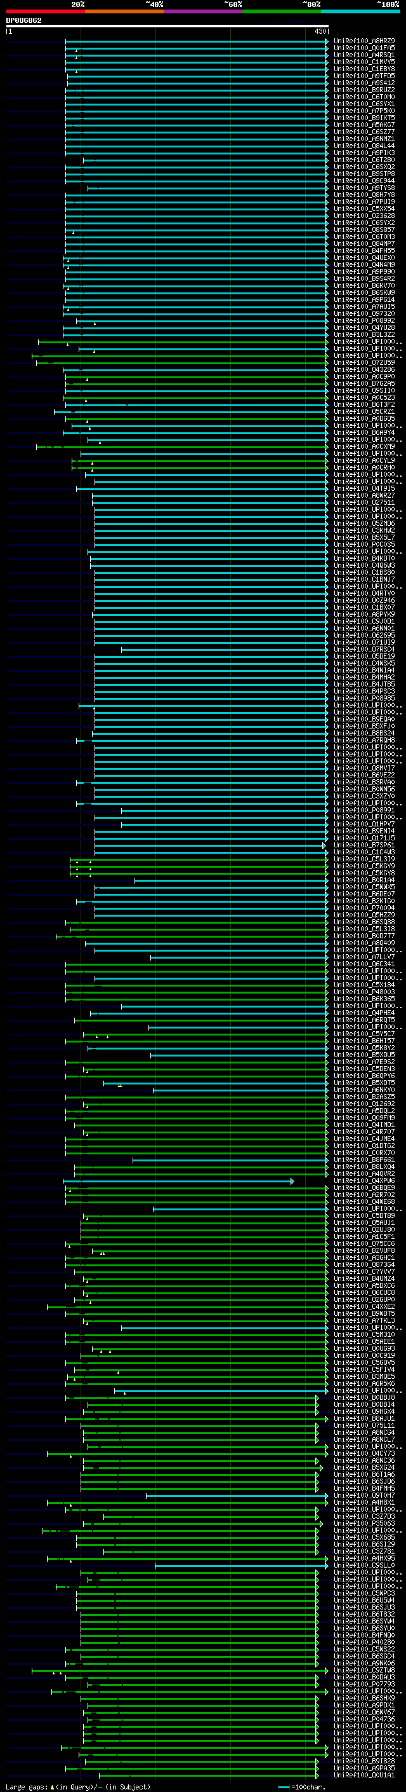This screenshot has height=1792, width=406.
Task: Click the UniRef100_B0R1A4 label
Action: click(x=364, y=880)
